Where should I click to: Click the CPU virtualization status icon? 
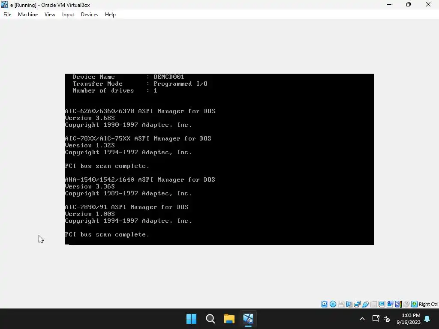[398, 304]
